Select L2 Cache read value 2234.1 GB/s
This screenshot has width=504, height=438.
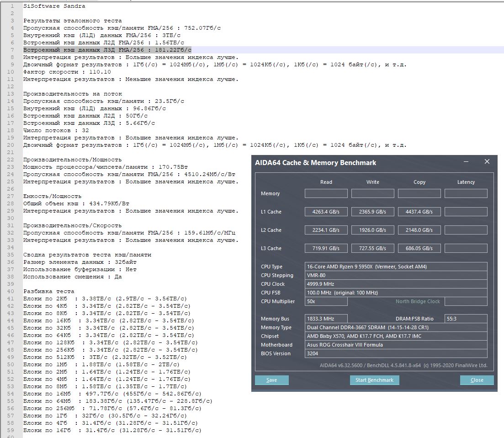[x=326, y=230]
